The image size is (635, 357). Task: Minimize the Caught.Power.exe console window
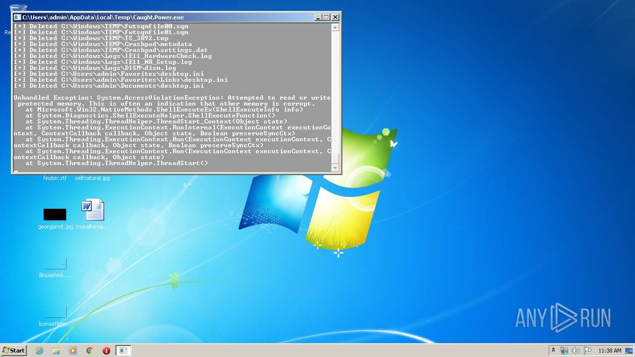[x=318, y=17]
